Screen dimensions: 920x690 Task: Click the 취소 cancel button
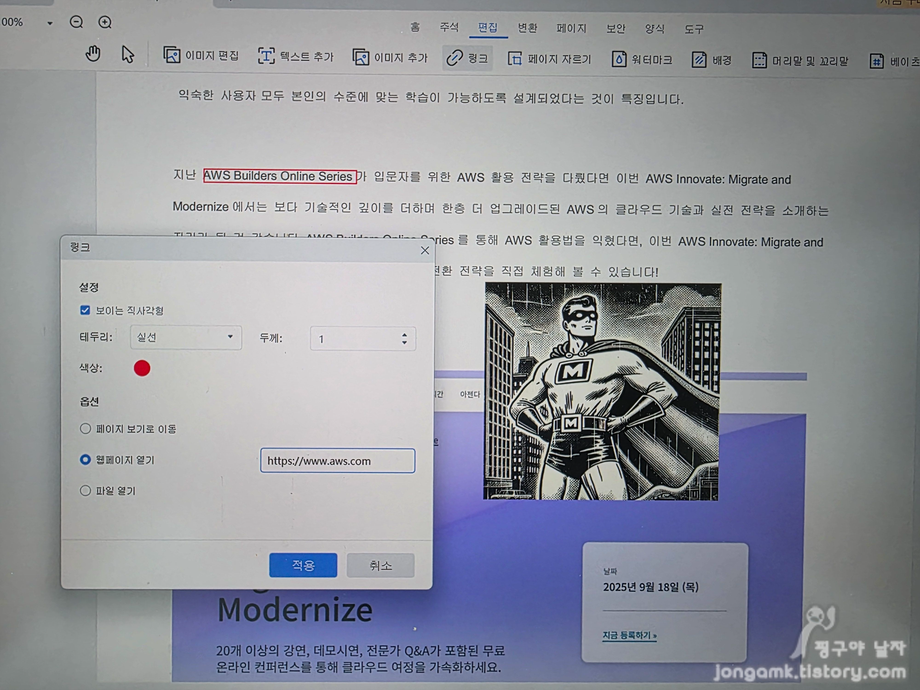(x=381, y=565)
